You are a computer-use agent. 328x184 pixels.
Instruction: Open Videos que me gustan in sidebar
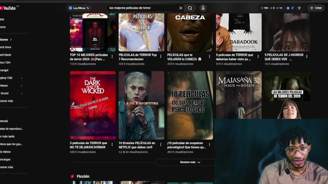point(11,144)
